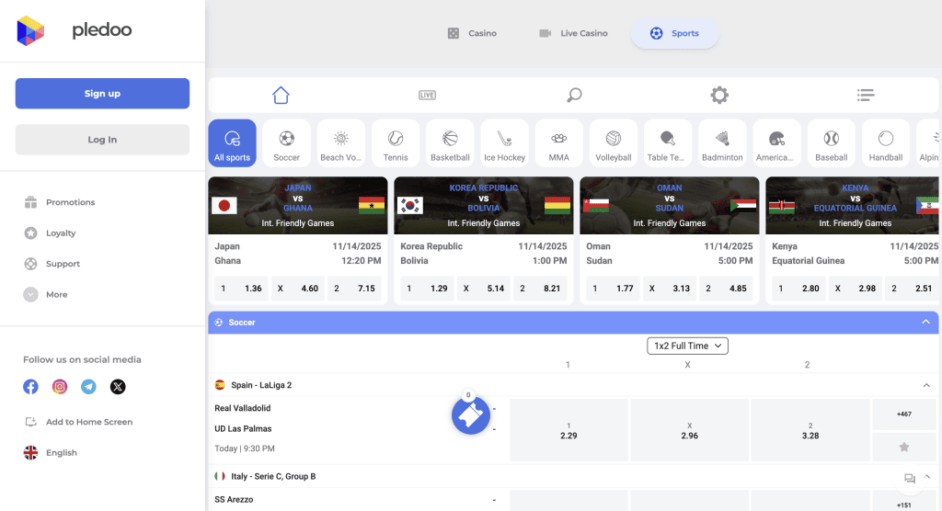The width and height of the screenshot is (942, 511).
Task: Click the search magnifier icon
Action: [574, 95]
